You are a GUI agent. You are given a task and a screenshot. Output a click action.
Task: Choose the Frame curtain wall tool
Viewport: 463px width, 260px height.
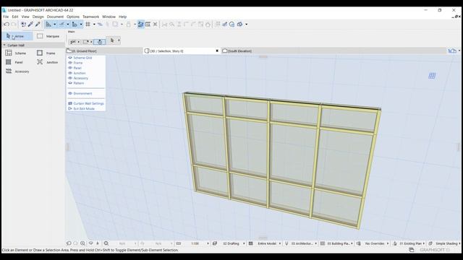pos(46,53)
